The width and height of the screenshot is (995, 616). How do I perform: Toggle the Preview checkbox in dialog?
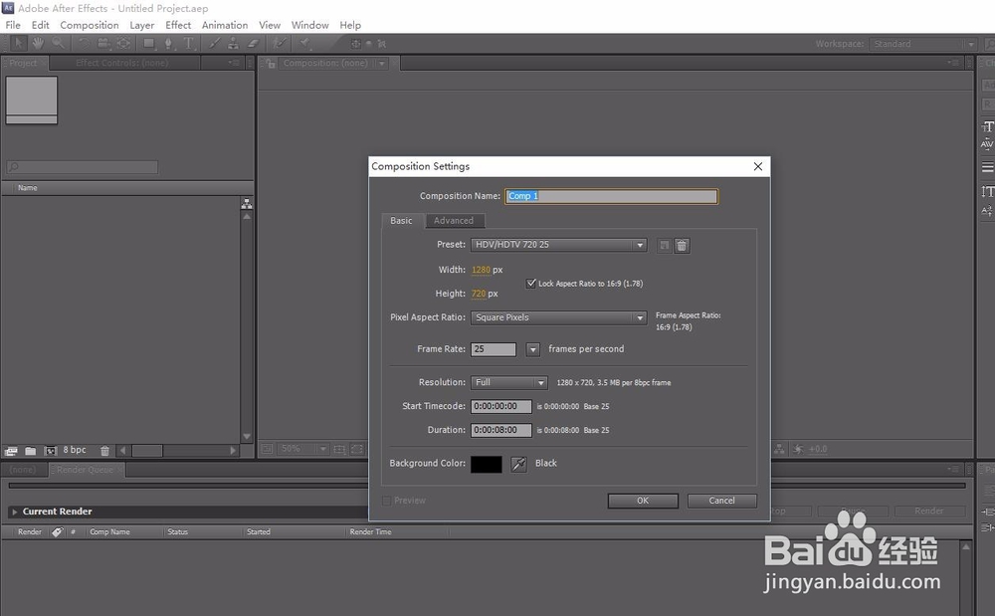coord(386,501)
